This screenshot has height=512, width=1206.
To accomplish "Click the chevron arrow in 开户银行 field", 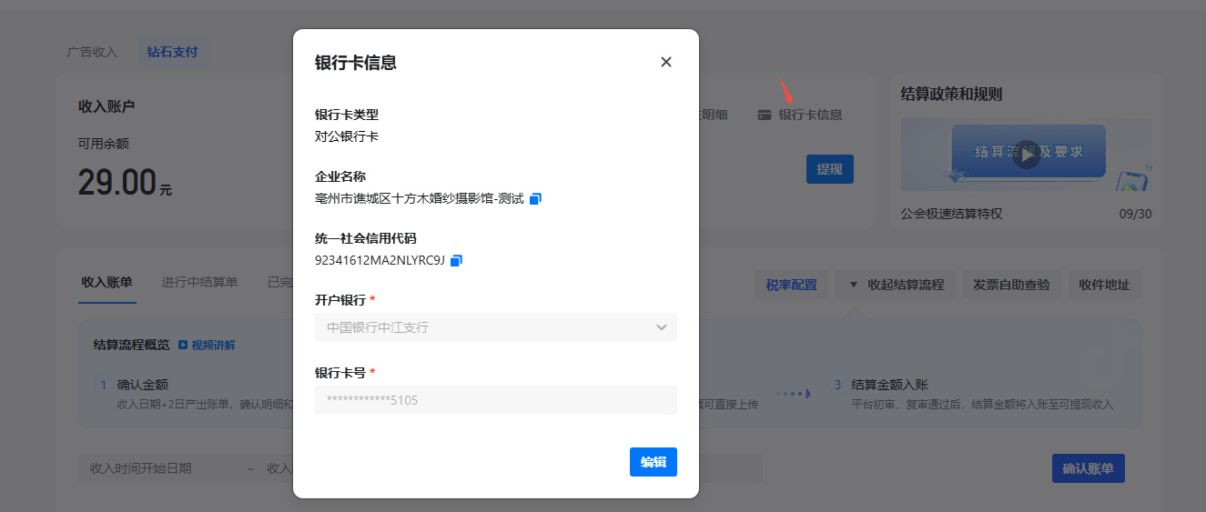I will click(662, 327).
